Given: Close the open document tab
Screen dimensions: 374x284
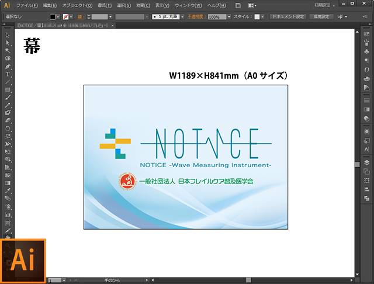Looking at the screenshot, I should click(x=113, y=25).
